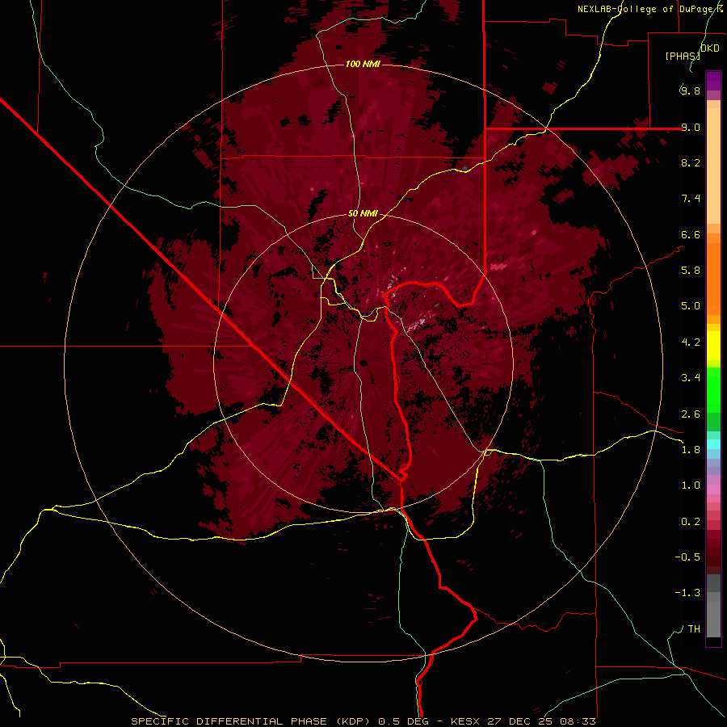Click the bright green segment of color bar
The width and height of the screenshot is (727, 727).
pyautogui.click(x=713, y=389)
